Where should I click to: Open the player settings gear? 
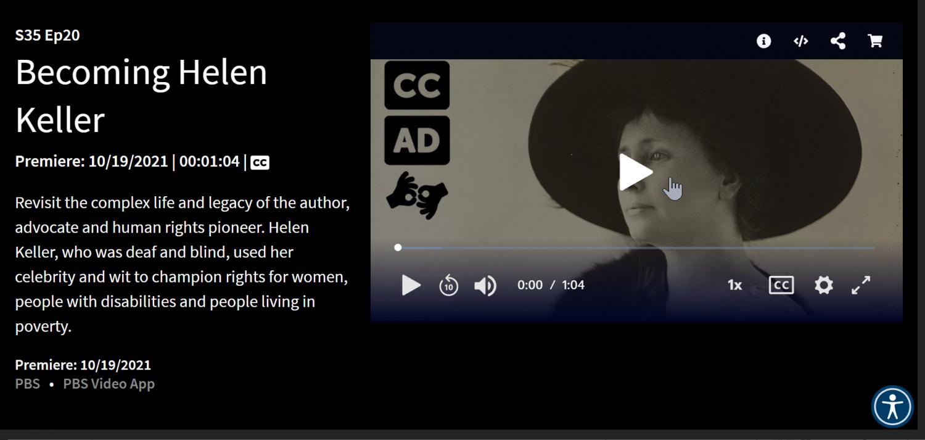pyautogui.click(x=823, y=285)
